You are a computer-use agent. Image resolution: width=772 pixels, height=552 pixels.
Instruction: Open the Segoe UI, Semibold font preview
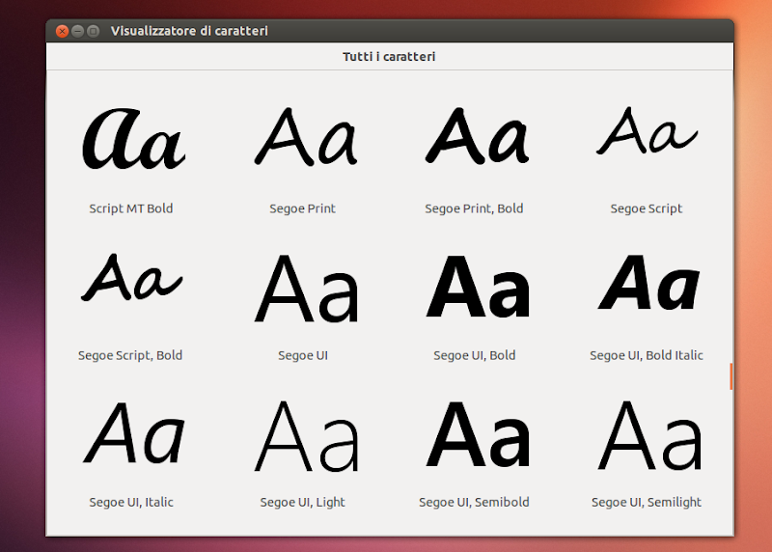click(478, 434)
